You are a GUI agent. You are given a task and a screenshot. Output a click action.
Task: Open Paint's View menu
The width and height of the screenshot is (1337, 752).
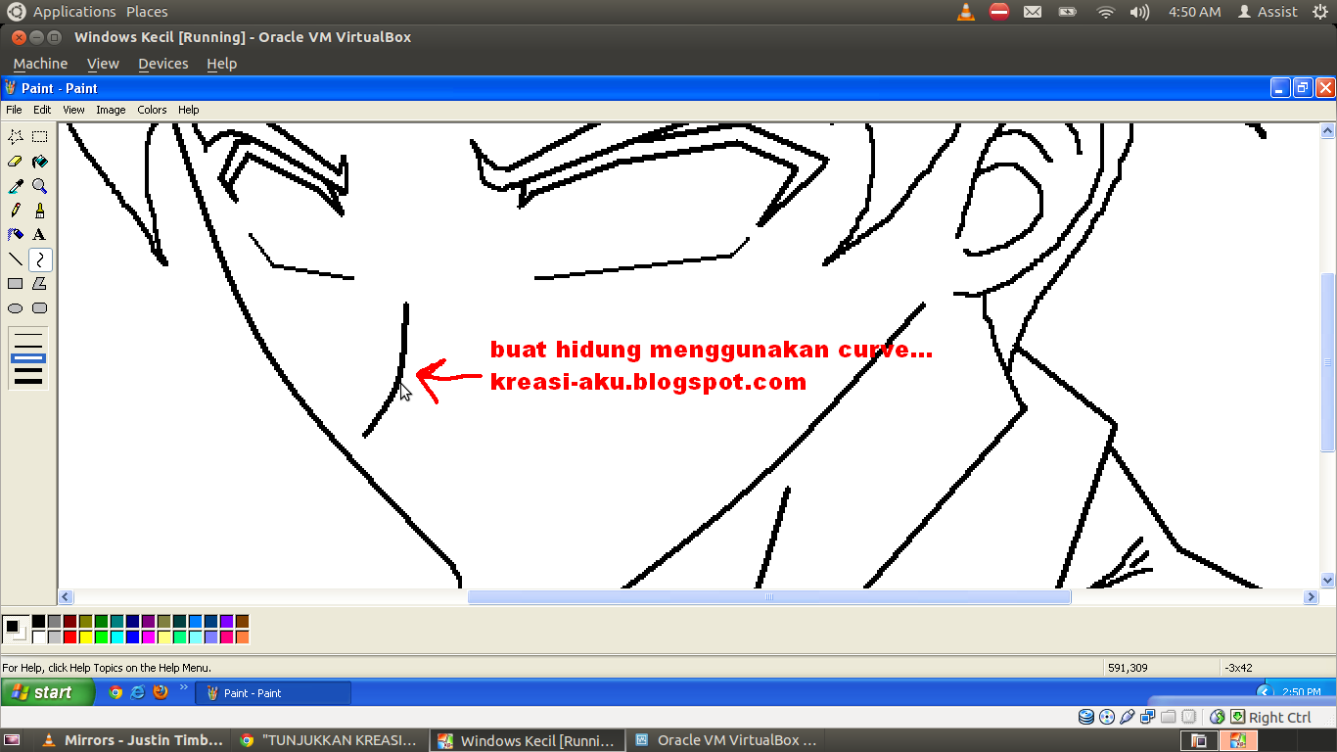pyautogui.click(x=74, y=110)
